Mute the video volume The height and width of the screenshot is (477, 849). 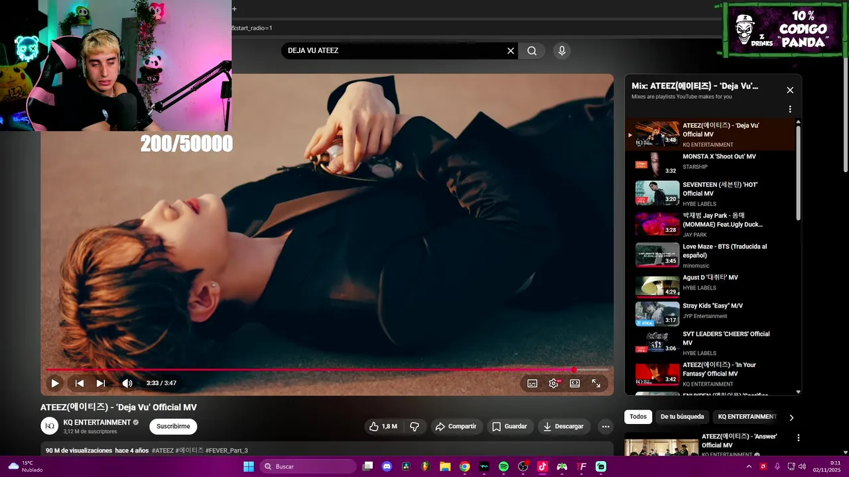(127, 383)
